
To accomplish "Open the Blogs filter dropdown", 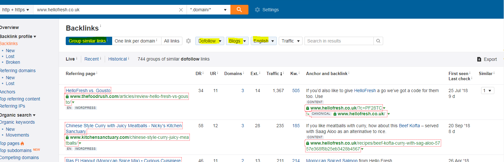I will (x=237, y=41).
